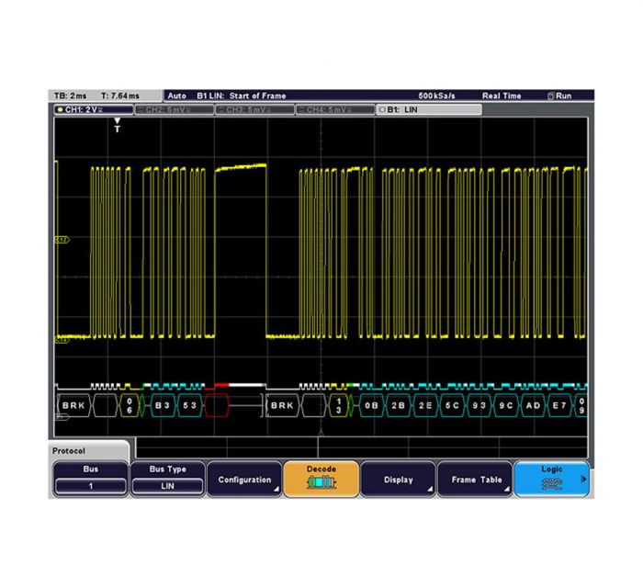Change the Bus Type LIN setting
The height and width of the screenshot is (588, 643).
click(x=167, y=486)
